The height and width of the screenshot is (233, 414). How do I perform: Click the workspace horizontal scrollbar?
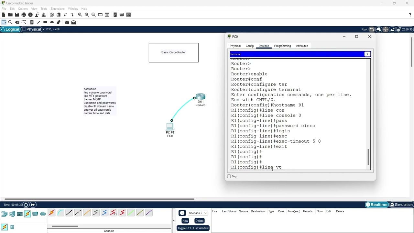point(99,199)
